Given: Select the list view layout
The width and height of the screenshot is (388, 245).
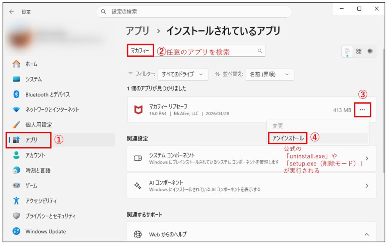Looking at the screenshot, I should click(347, 51).
